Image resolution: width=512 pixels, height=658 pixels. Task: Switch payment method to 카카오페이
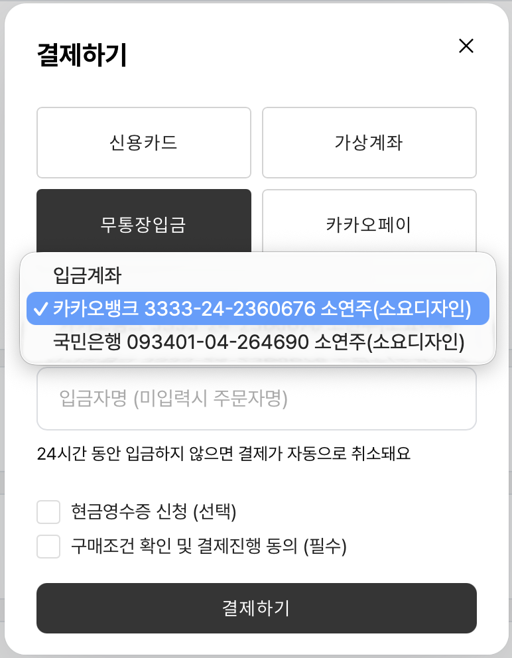coord(369,225)
